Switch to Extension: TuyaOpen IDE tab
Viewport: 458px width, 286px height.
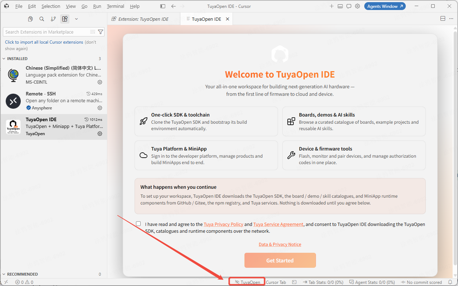[x=143, y=19]
